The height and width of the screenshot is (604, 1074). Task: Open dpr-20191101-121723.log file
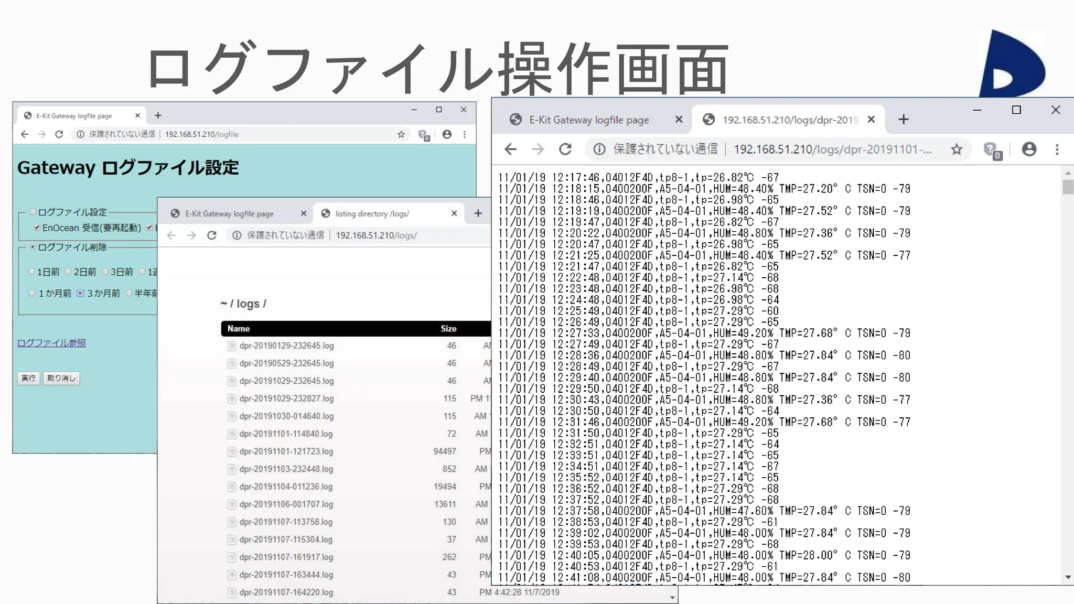tap(286, 451)
